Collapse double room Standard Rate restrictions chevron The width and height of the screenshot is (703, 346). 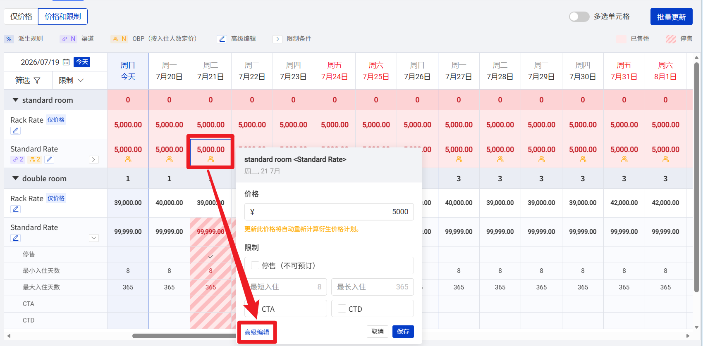pos(94,238)
